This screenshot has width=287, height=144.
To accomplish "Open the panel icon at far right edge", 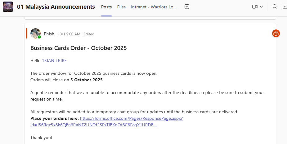I will point(285,7).
